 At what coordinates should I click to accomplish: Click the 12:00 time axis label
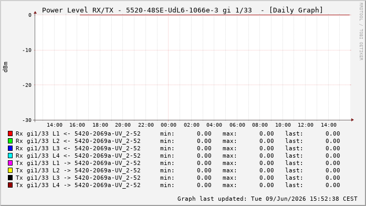coord(306,125)
